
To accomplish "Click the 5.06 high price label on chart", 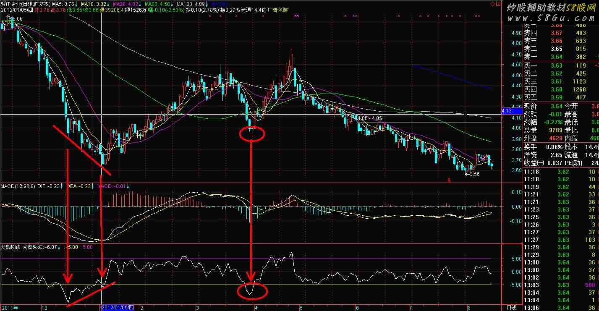I will (17, 19).
